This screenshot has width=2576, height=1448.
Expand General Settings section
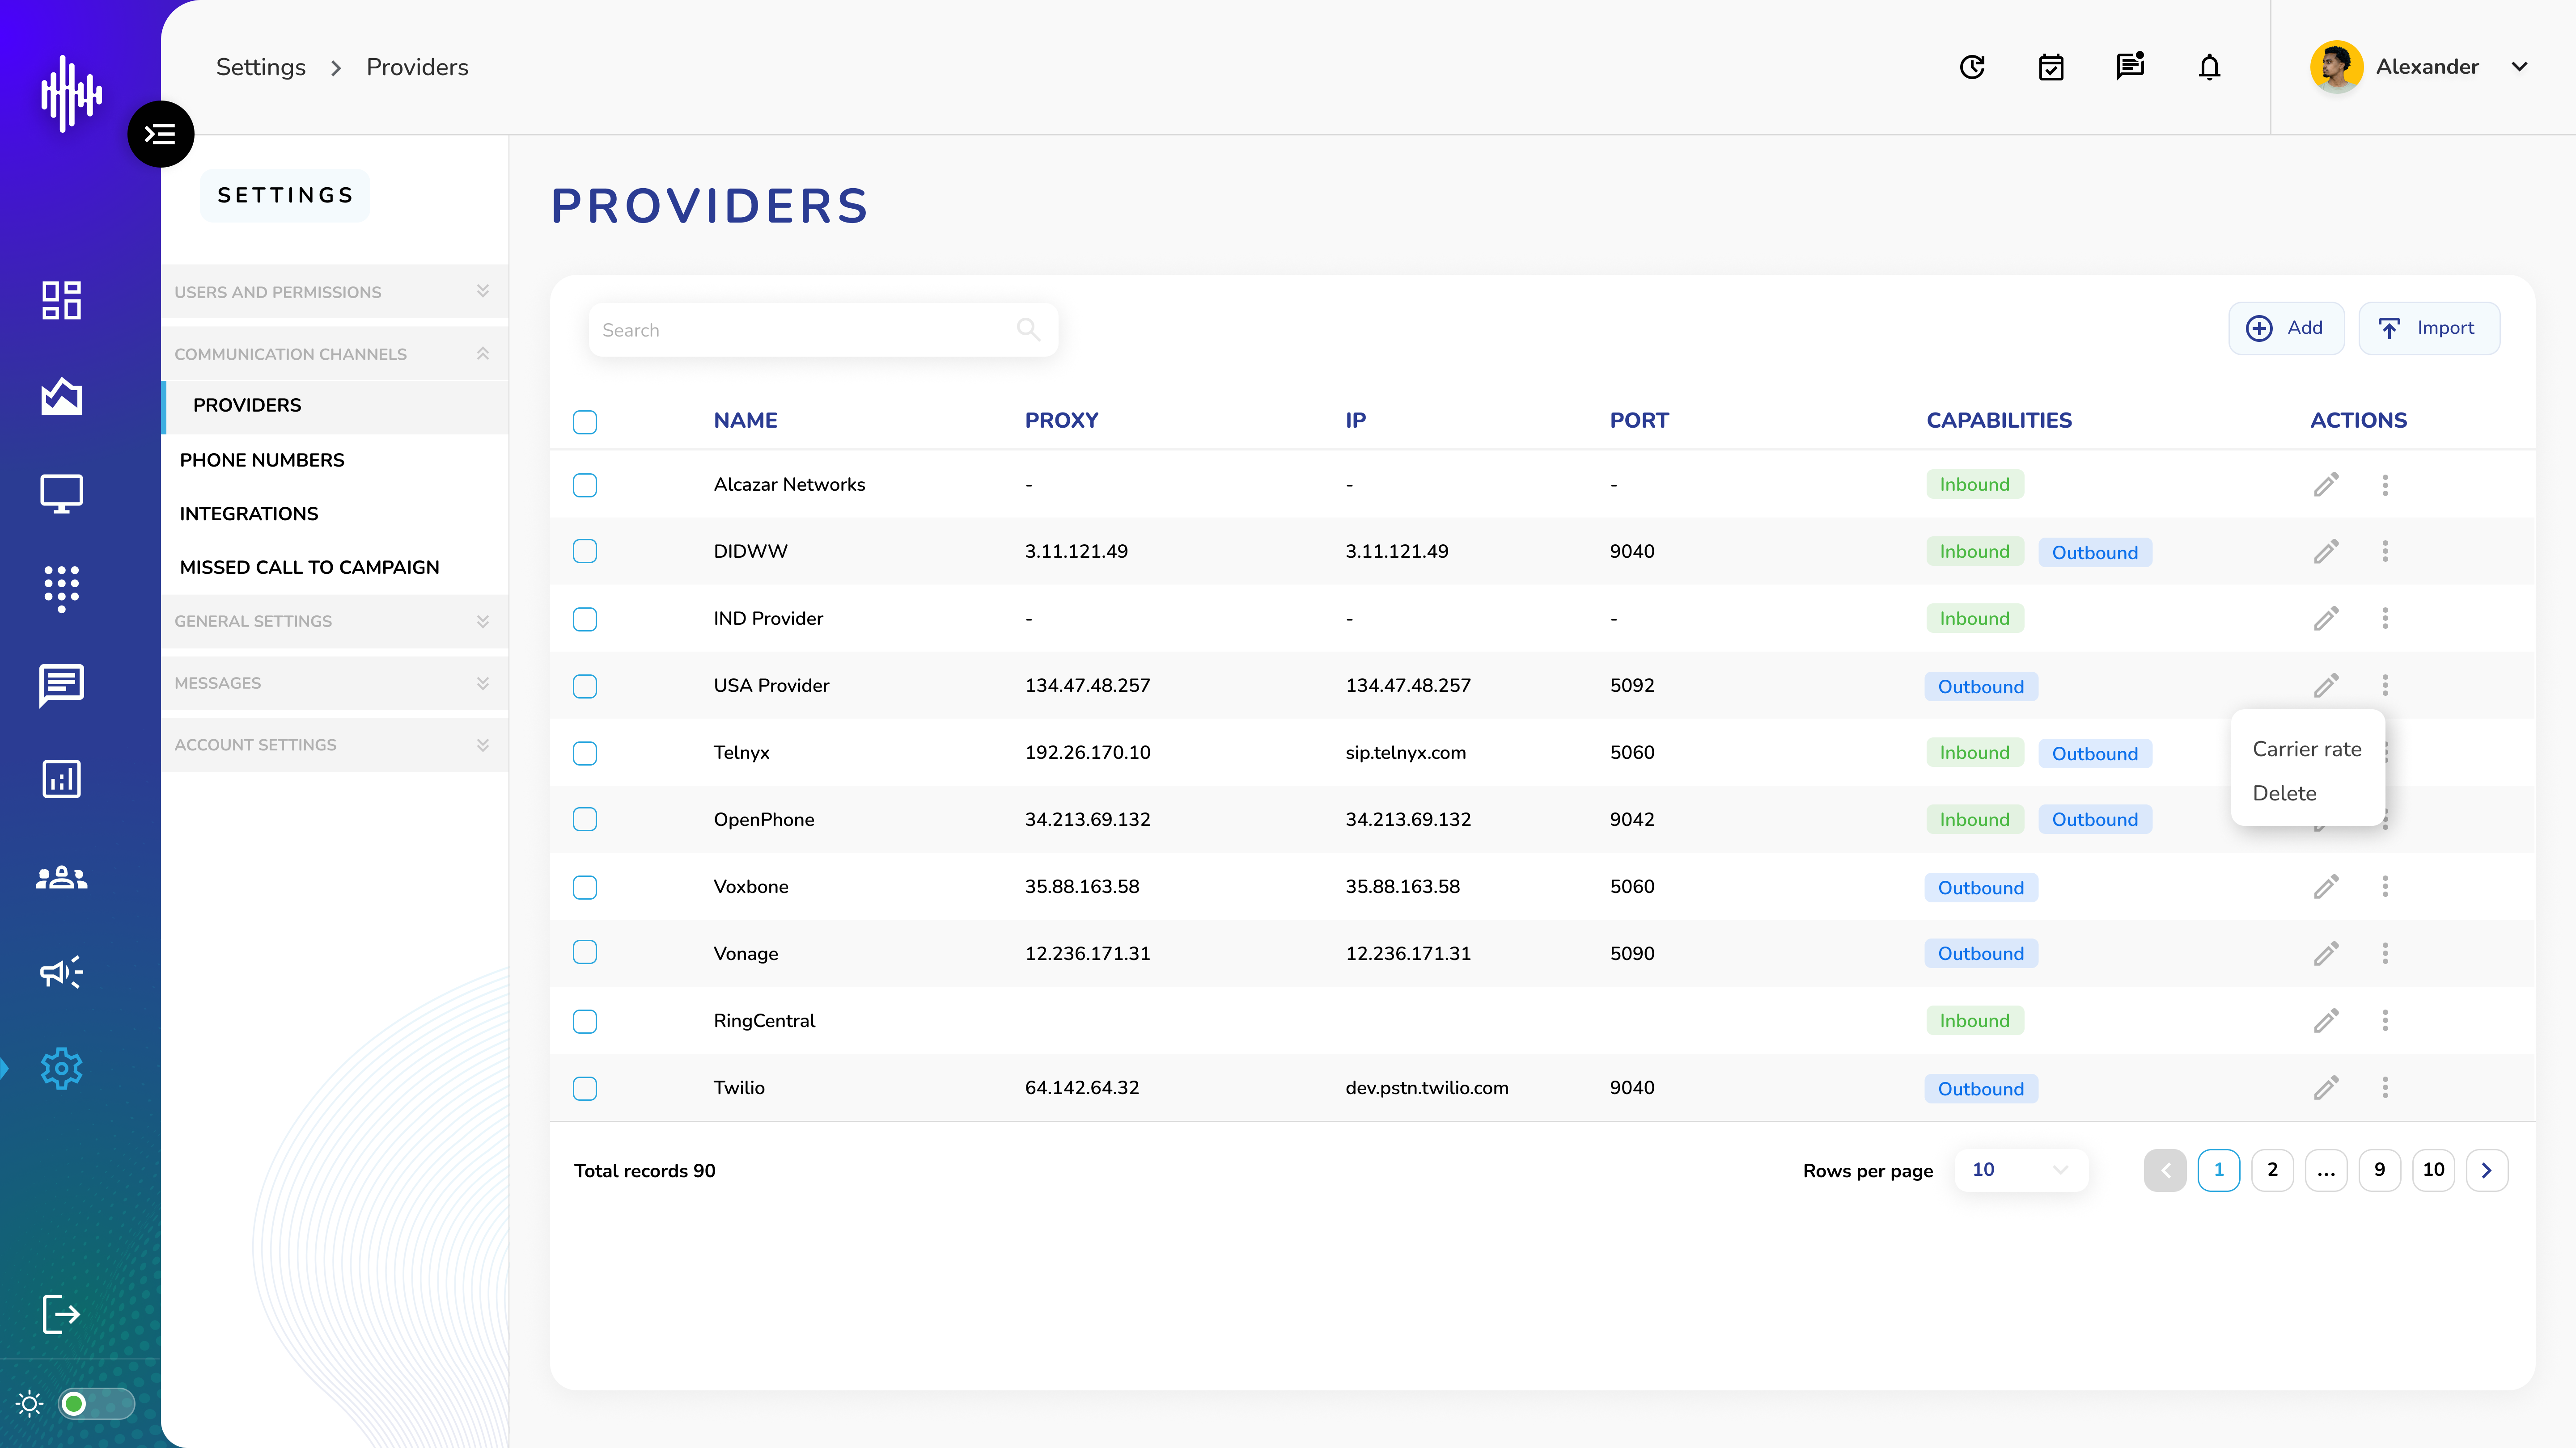pos(334,621)
